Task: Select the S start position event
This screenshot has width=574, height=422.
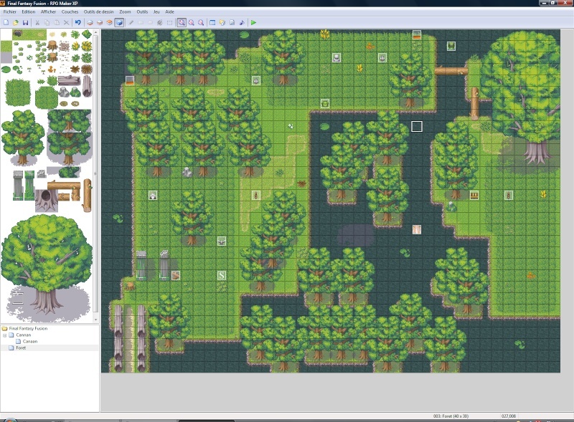Action: tap(222, 275)
